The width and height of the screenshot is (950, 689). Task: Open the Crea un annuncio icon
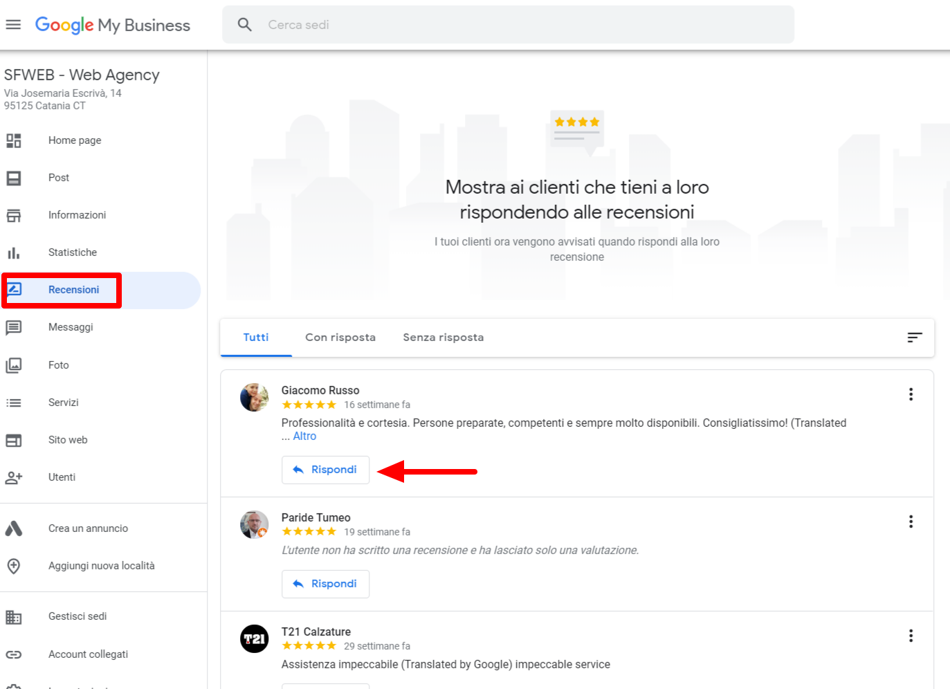click(x=14, y=528)
